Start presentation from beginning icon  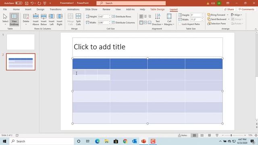click(x=45, y=3)
